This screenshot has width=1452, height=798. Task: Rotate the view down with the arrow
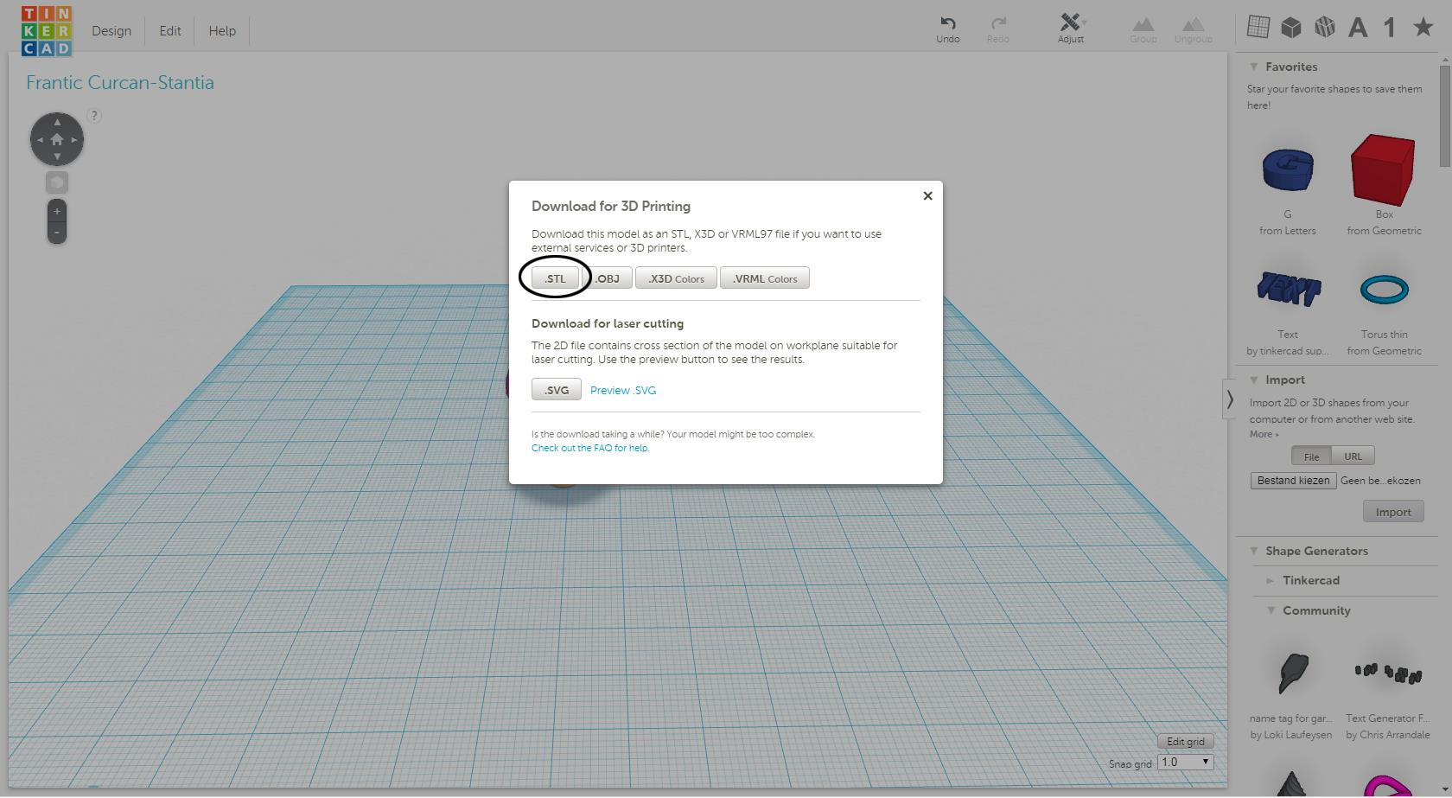click(57, 156)
